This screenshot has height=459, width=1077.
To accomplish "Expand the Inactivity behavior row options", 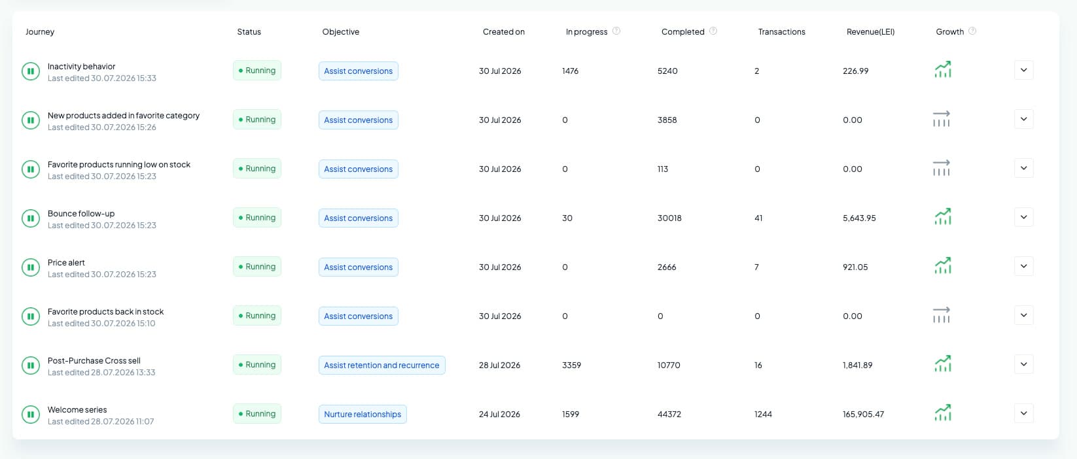I will click(x=1024, y=70).
